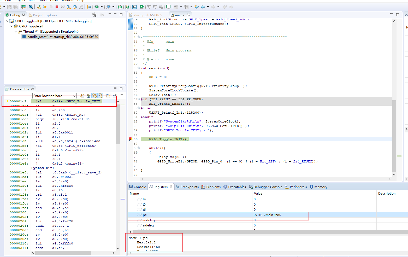Click the Name column header in Registers

[x=190, y=193]
